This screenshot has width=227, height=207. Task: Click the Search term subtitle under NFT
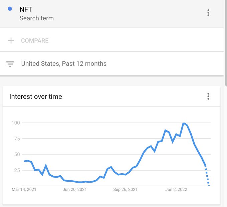(x=37, y=18)
